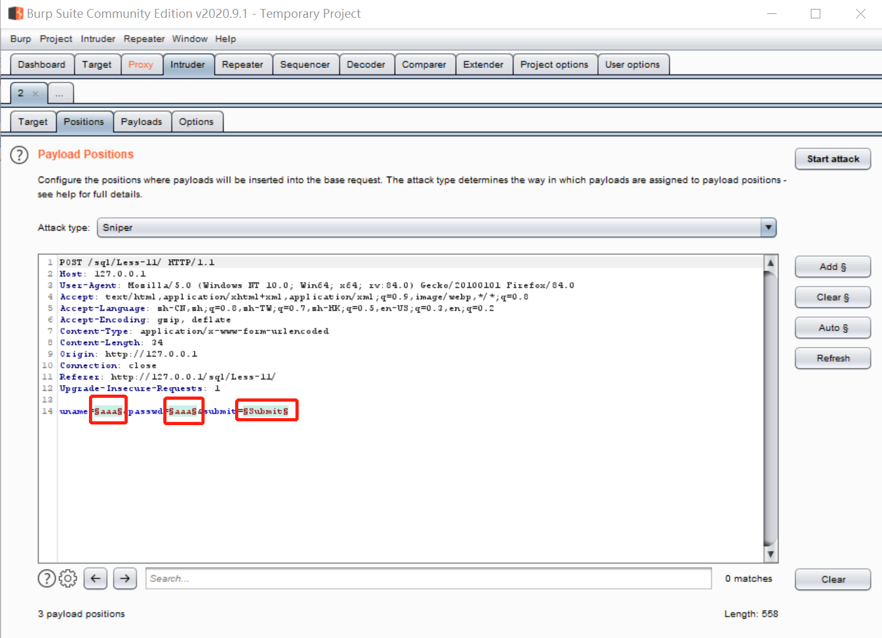Click the Burp Suite logo icon
Image resolution: width=882 pixels, height=638 pixels.
click(15, 13)
